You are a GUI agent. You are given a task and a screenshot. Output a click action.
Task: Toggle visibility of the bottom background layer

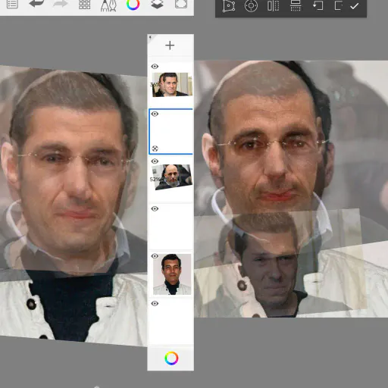pyautogui.click(x=155, y=304)
